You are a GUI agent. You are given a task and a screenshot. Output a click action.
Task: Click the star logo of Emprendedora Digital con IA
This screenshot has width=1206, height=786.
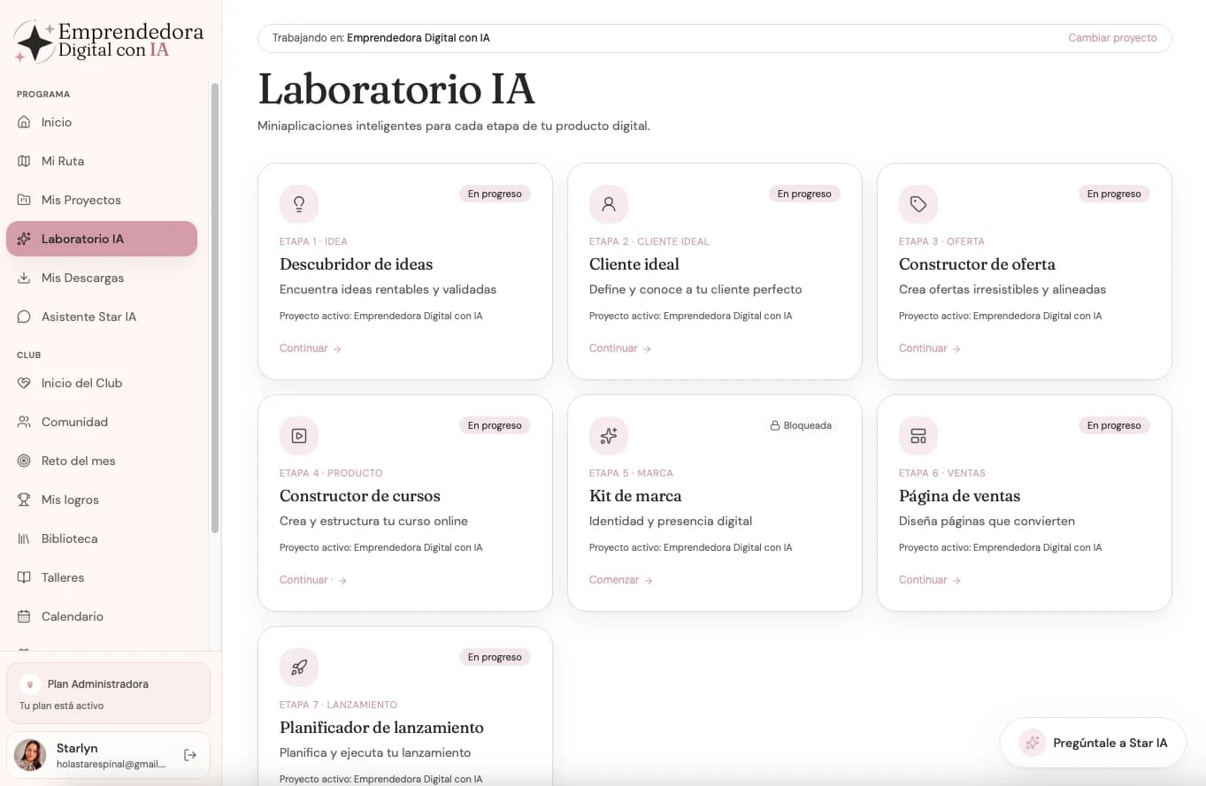[x=35, y=42]
